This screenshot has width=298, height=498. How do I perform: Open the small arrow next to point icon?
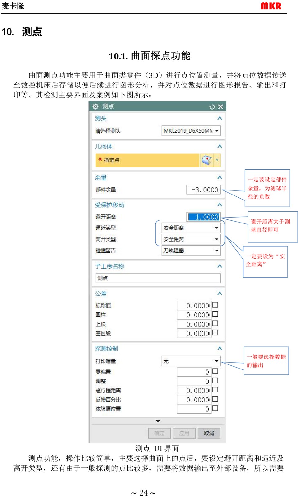tap(217, 160)
